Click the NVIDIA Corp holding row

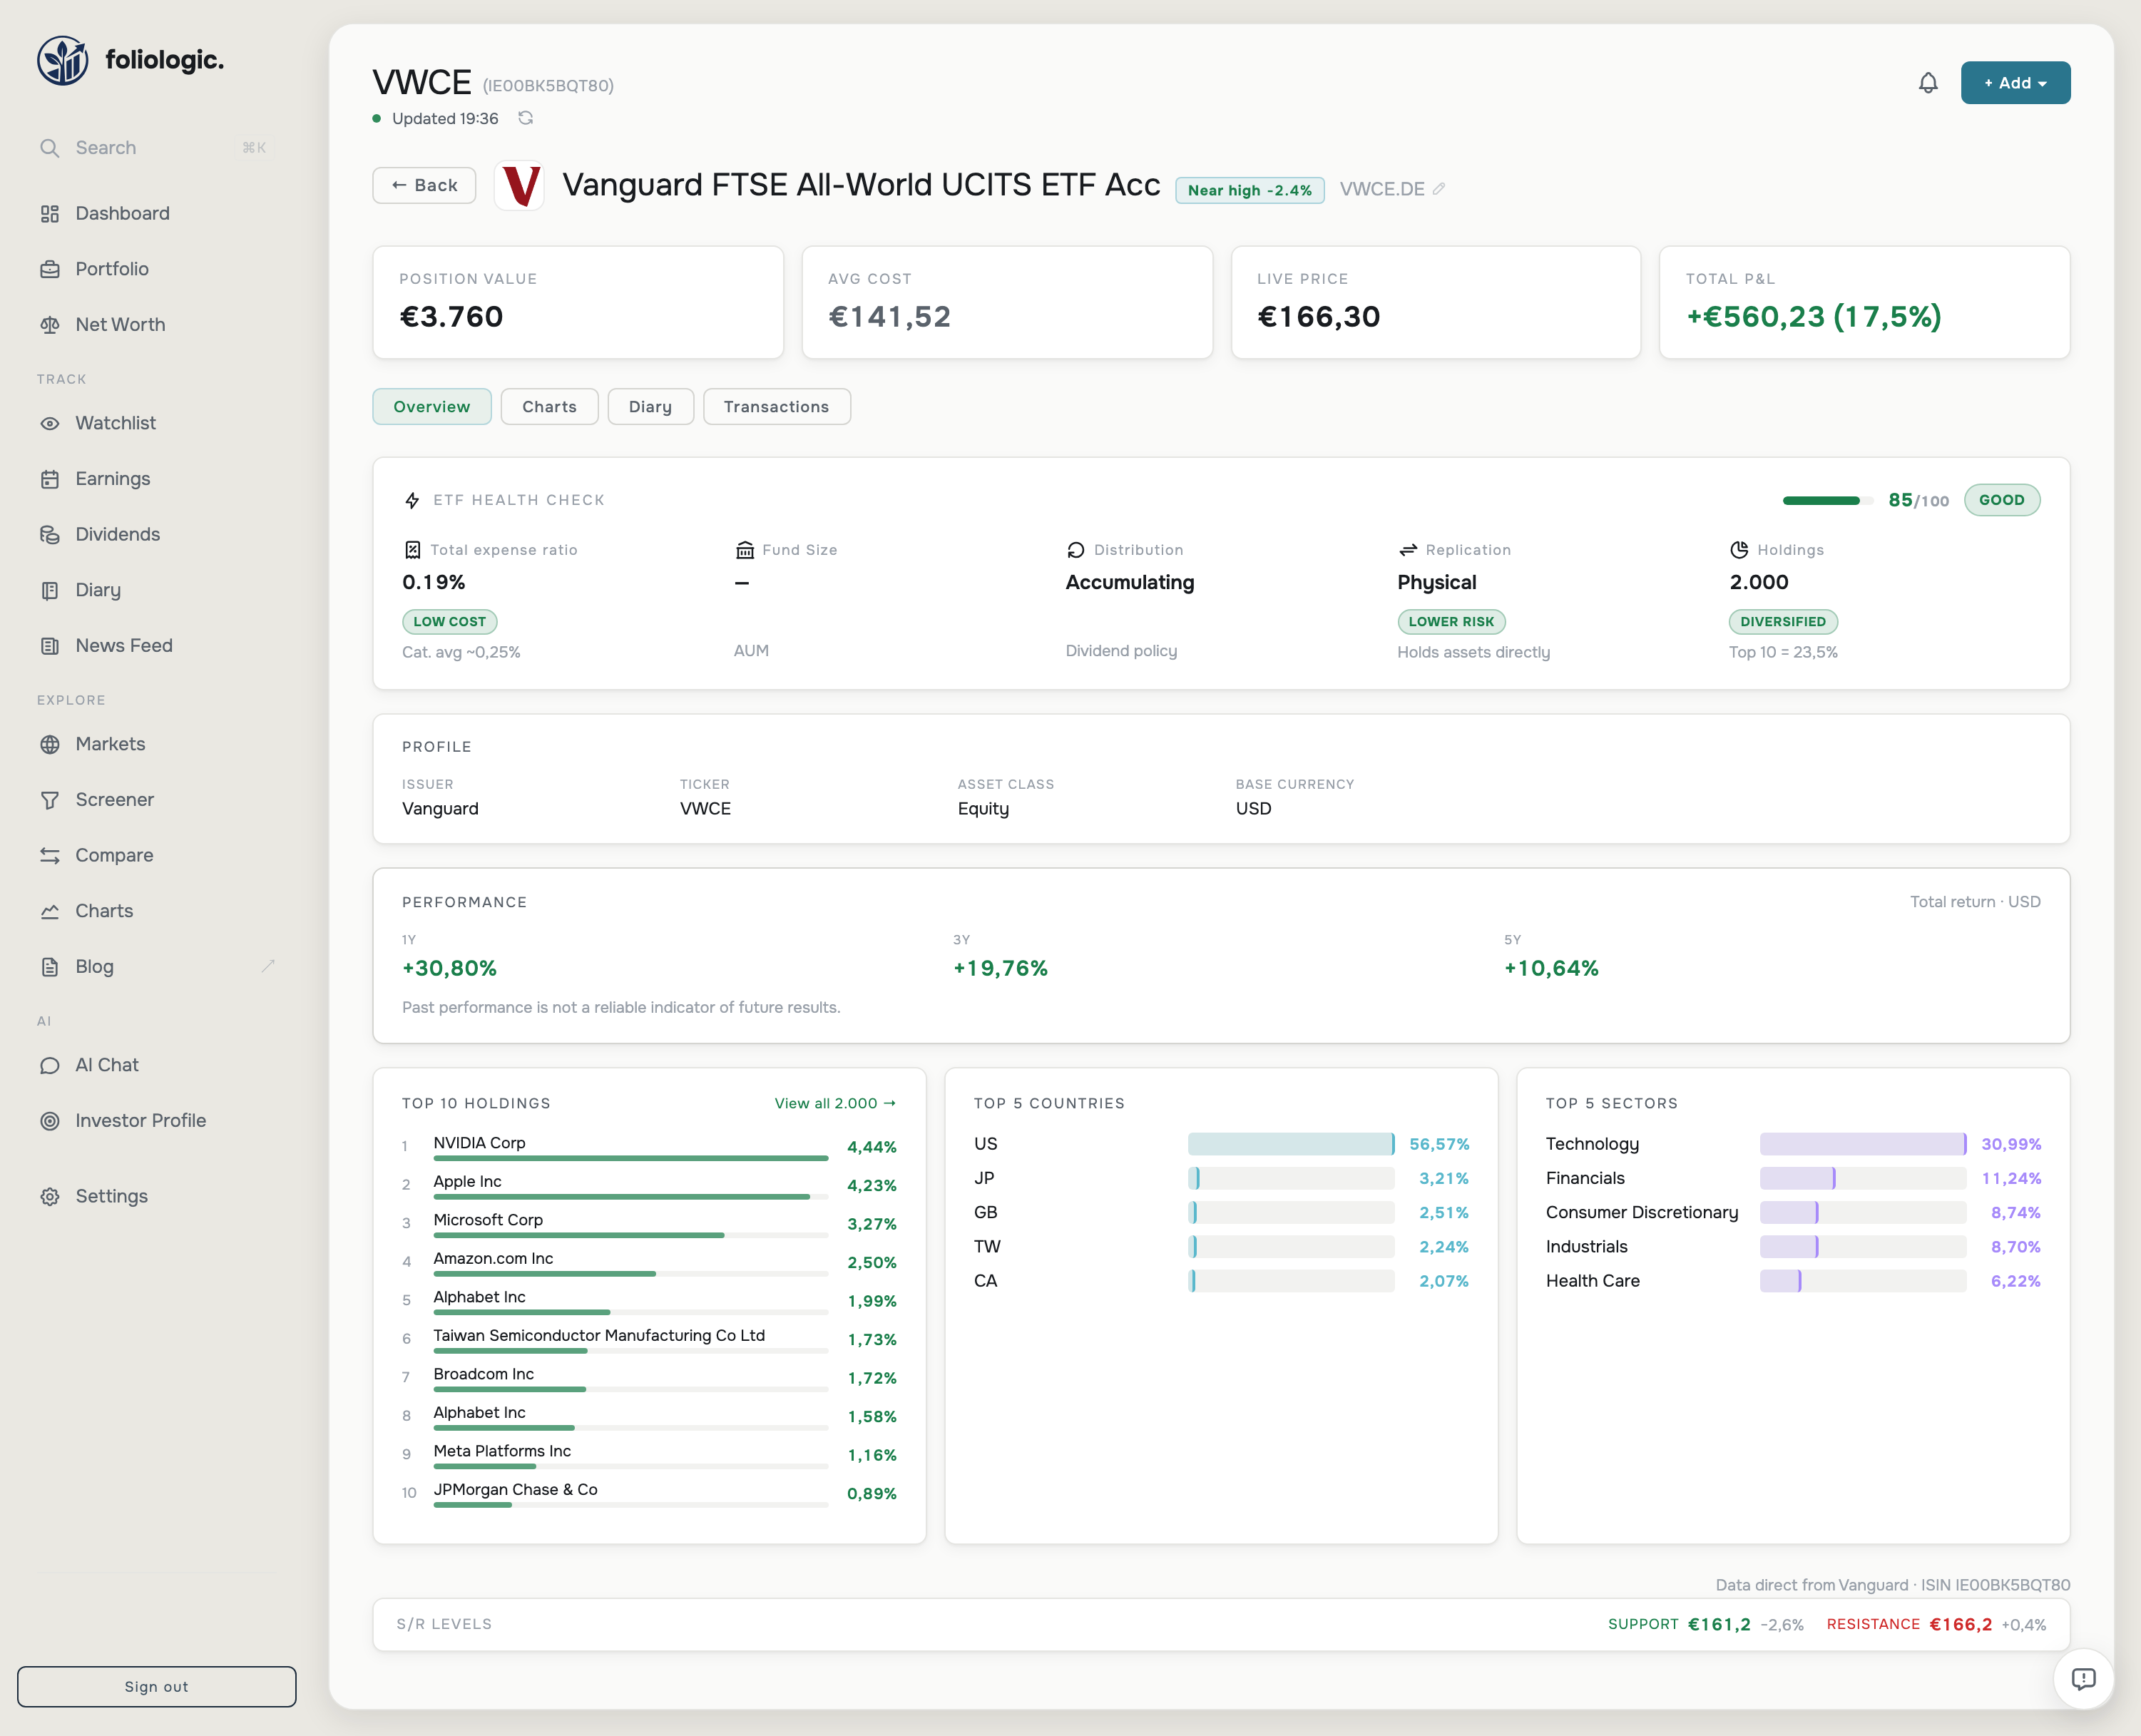pos(650,1147)
